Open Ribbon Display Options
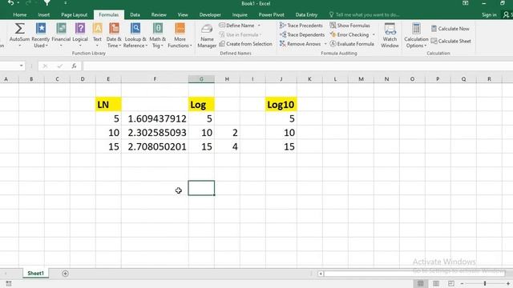The width and height of the screenshot is (513, 288). pyautogui.click(x=465, y=3)
